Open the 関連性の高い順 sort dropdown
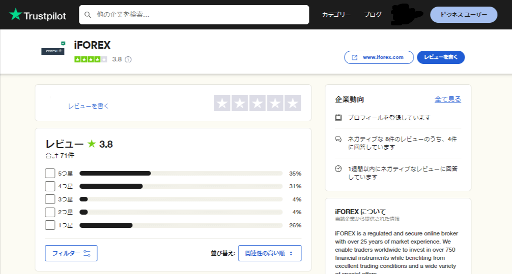Screen dimensions: 512x274 (x=269, y=253)
